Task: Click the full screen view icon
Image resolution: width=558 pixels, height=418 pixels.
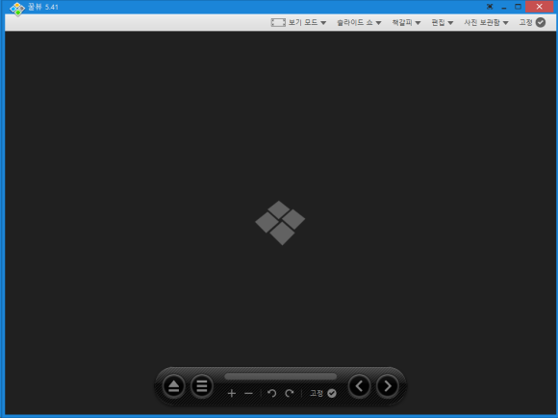Action: point(278,22)
